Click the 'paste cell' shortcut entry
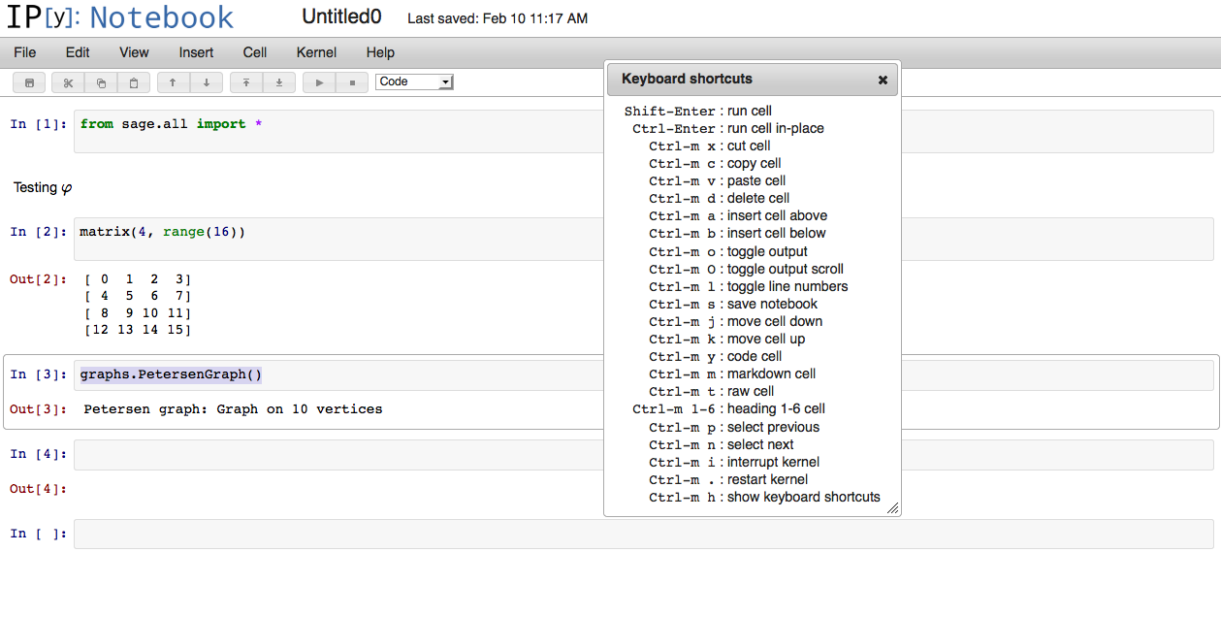This screenshot has width=1221, height=617. pos(718,180)
